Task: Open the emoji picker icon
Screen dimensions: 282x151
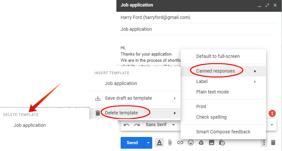Action: (x=191, y=143)
